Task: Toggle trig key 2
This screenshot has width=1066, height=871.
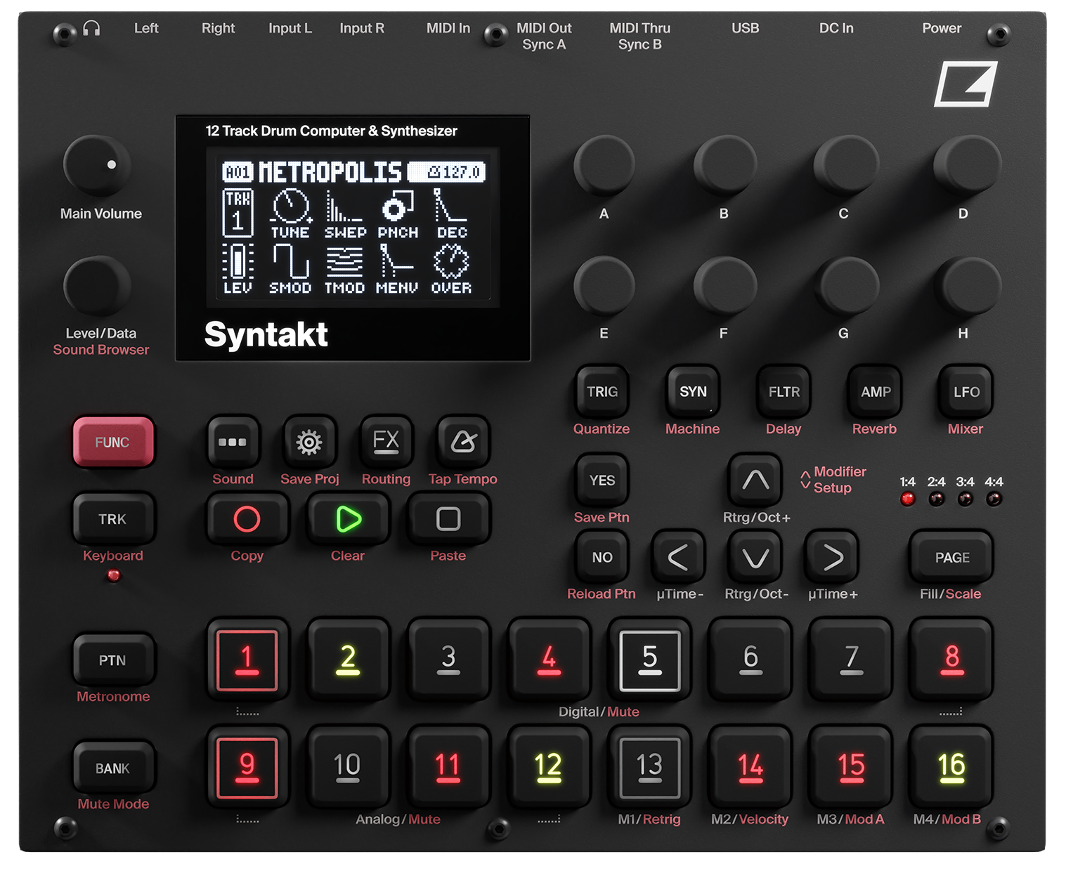Action: (348, 660)
